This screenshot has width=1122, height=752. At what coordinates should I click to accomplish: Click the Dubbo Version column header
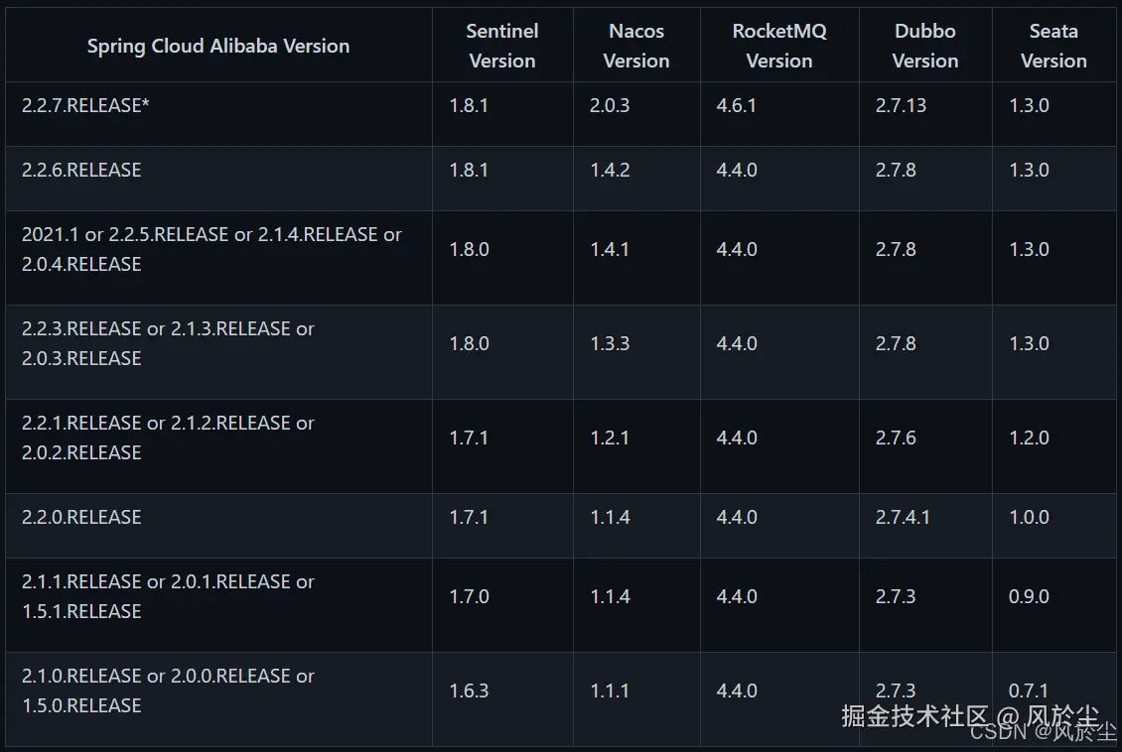click(x=925, y=46)
